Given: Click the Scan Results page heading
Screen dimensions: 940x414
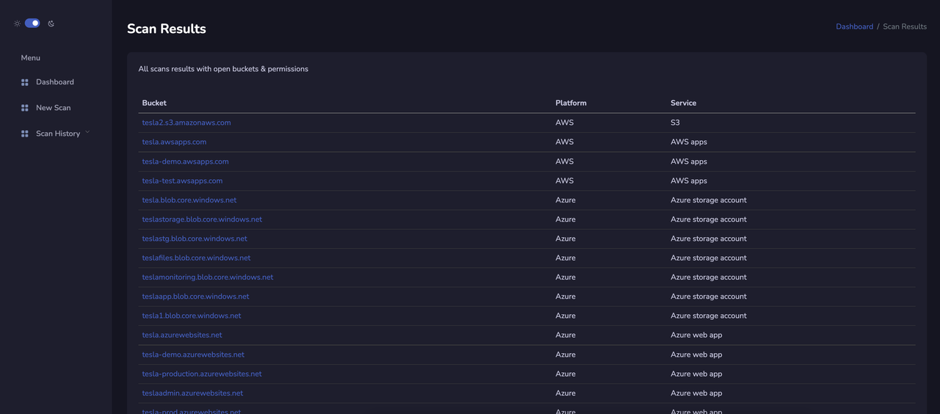Looking at the screenshot, I should click(x=167, y=29).
